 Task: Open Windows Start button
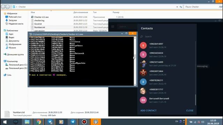pyautogui.click(x=5, y=122)
